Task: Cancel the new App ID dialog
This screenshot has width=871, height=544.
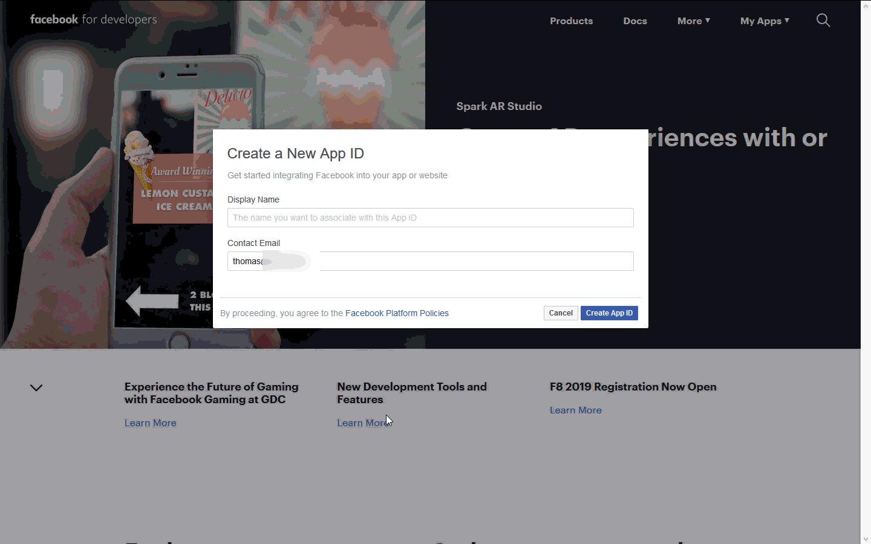Action: pos(561,313)
